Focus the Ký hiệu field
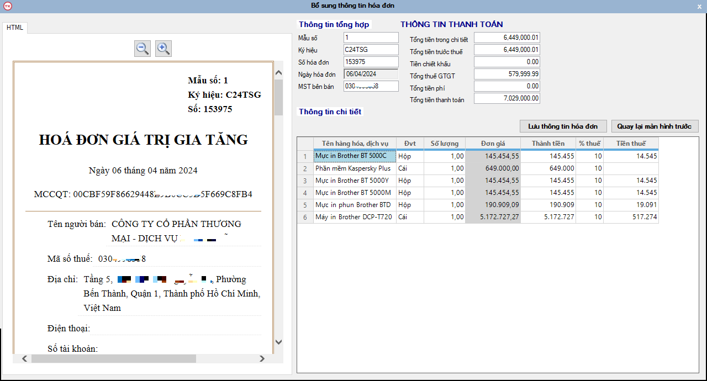Screen dimensions: 707x381 pyautogui.click(x=371, y=50)
